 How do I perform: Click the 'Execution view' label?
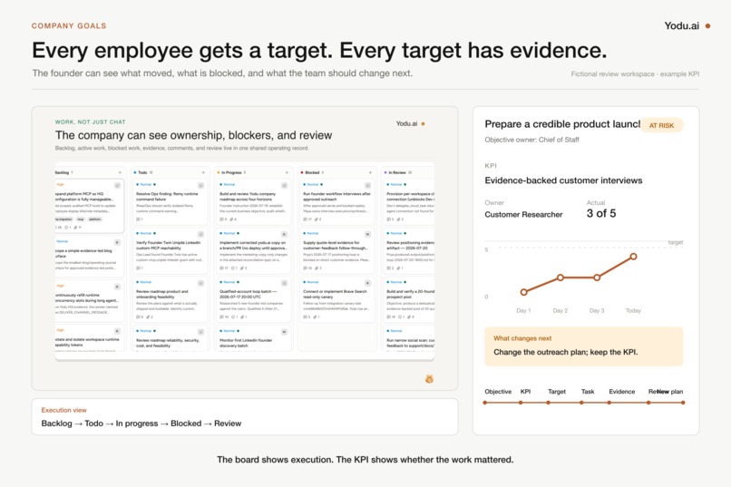click(x=63, y=410)
